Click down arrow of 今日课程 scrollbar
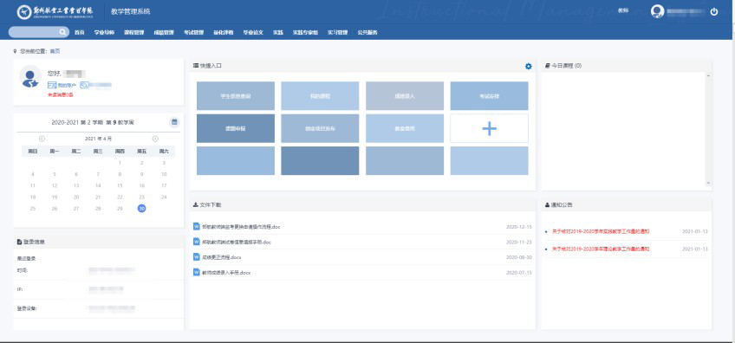The width and height of the screenshot is (735, 343). 708,183
